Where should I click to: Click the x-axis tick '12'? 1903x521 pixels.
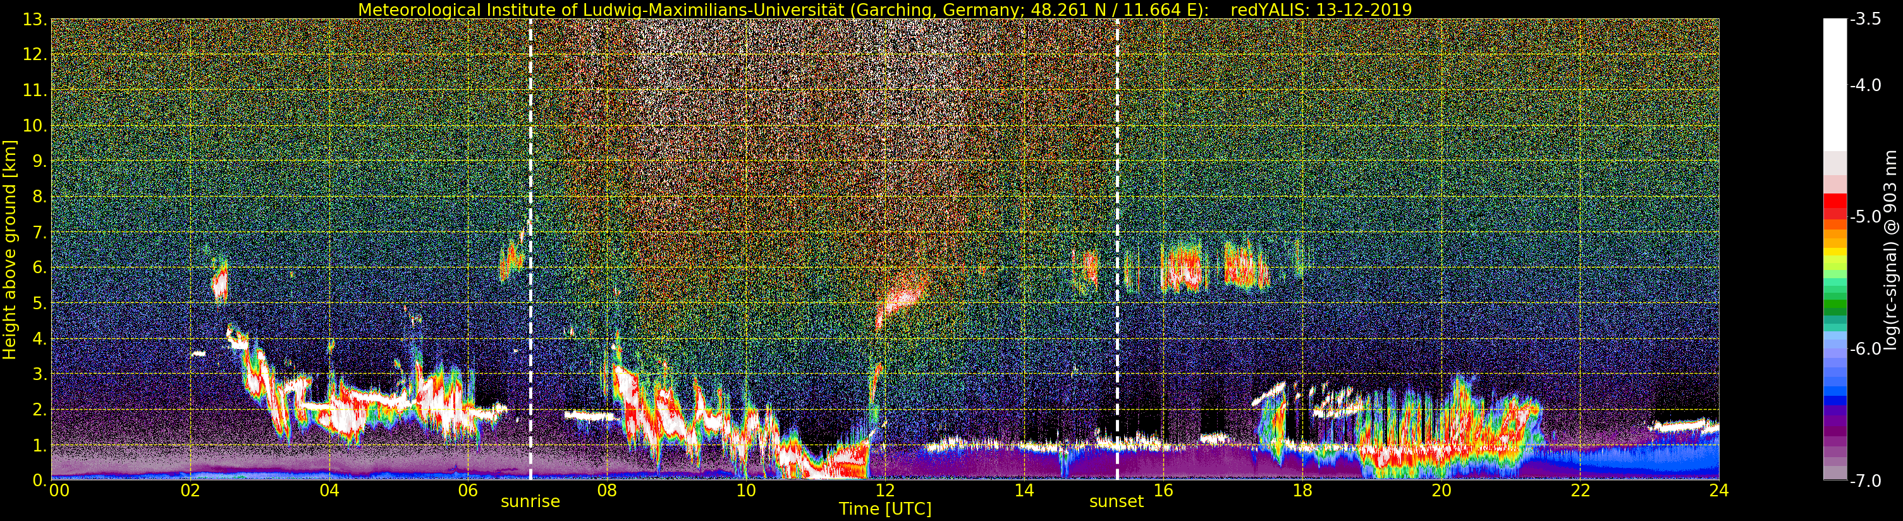pyautogui.click(x=885, y=490)
